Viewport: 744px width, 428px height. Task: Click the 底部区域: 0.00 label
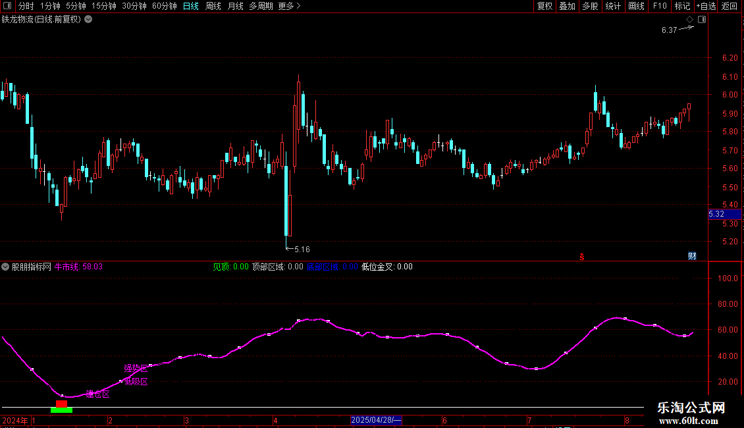tap(332, 267)
